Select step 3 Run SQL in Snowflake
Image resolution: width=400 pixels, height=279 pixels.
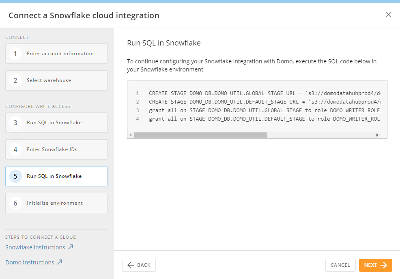point(56,123)
